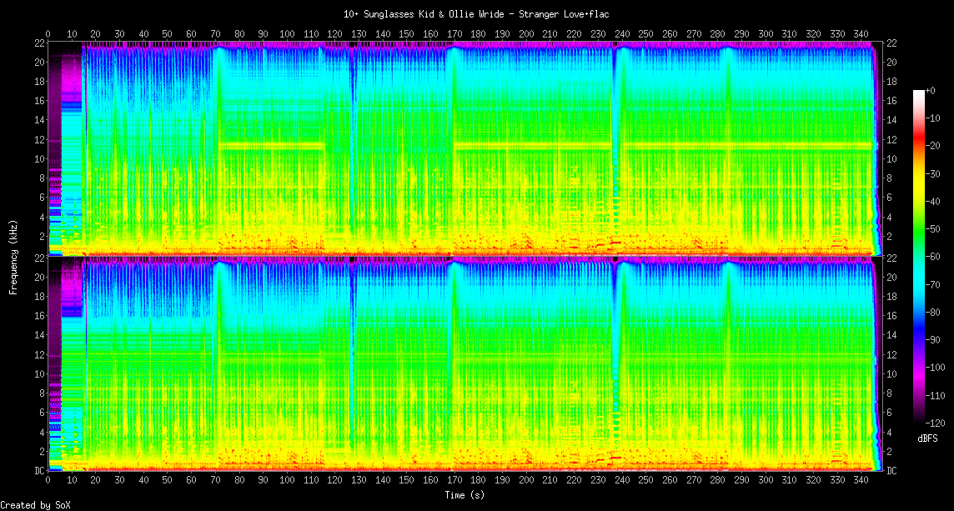
Task: Click the white top of the dBFS color bar
Action: [919, 93]
